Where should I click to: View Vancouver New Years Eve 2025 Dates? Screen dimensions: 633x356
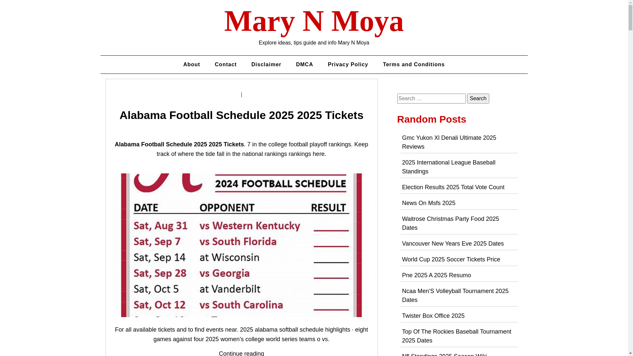coord(453,244)
